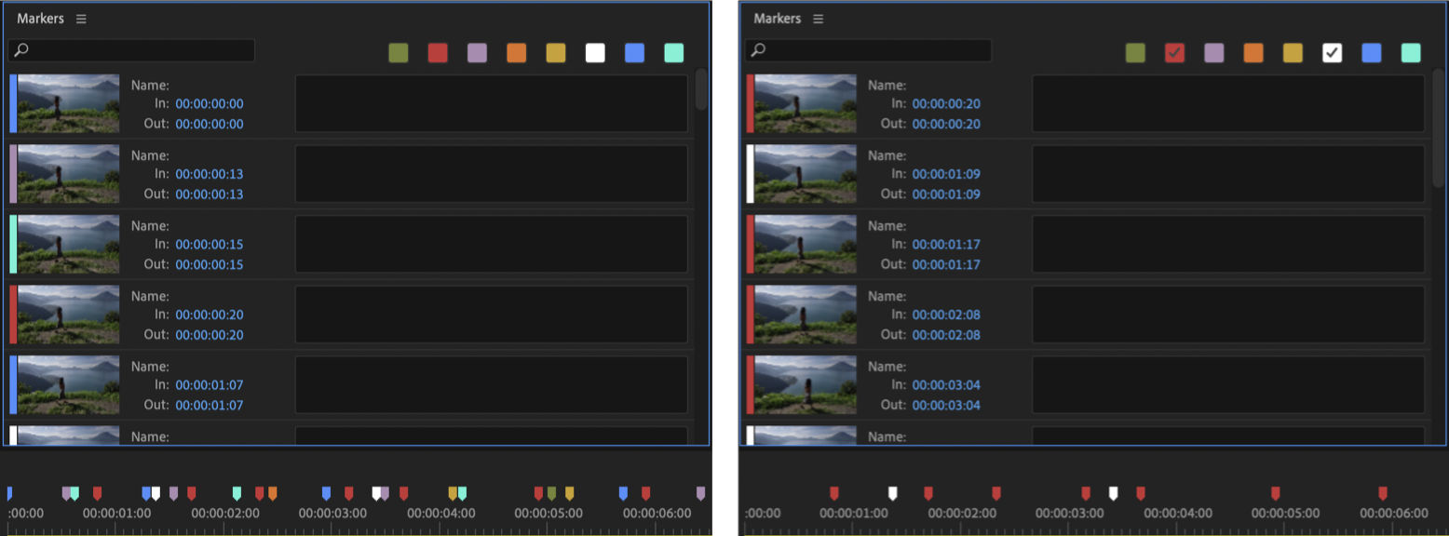Toggle the orange filter swatch in left panel

point(516,53)
